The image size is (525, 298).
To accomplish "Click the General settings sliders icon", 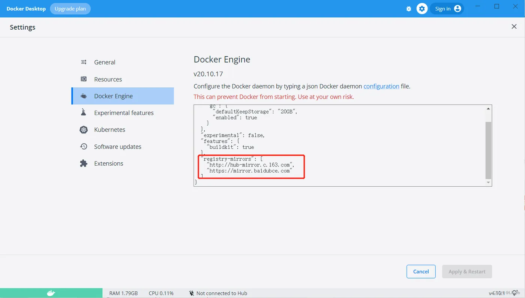I will [84, 62].
